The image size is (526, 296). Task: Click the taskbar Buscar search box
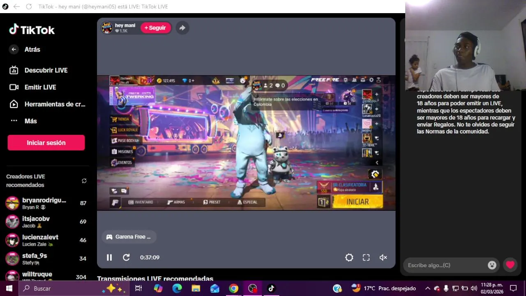click(74, 289)
